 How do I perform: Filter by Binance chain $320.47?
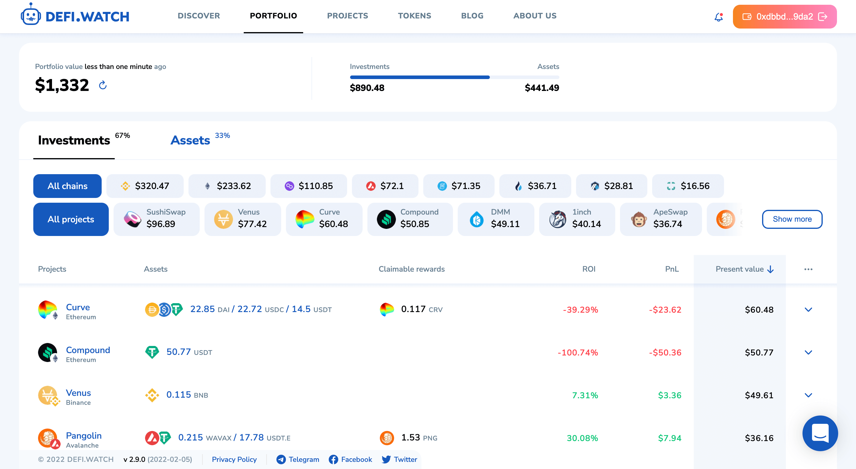(x=145, y=186)
